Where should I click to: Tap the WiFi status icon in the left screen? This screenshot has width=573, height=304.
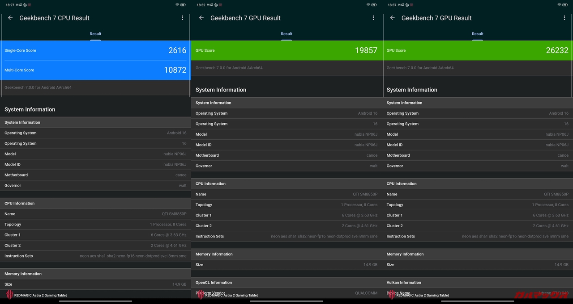(x=177, y=4)
